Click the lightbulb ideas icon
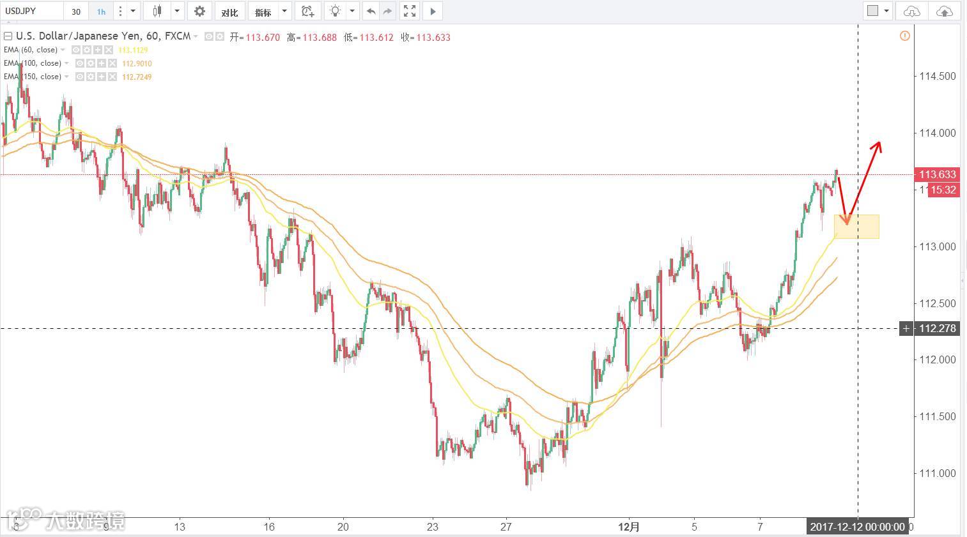The width and height of the screenshot is (967, 537). (x=335, y=11)
